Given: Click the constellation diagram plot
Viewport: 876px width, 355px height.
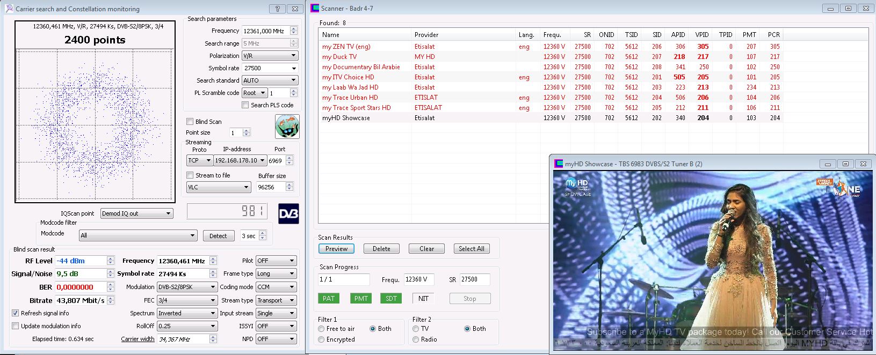Looking at the screenshot, I should click(95, 125).
